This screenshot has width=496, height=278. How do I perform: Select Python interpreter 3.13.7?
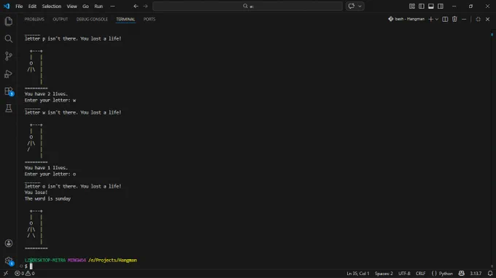pyautogui.click(x=476, y=274)
